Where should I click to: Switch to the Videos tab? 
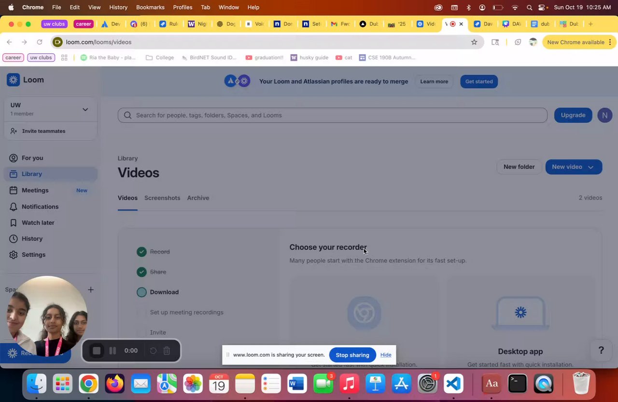click(127, 198)
